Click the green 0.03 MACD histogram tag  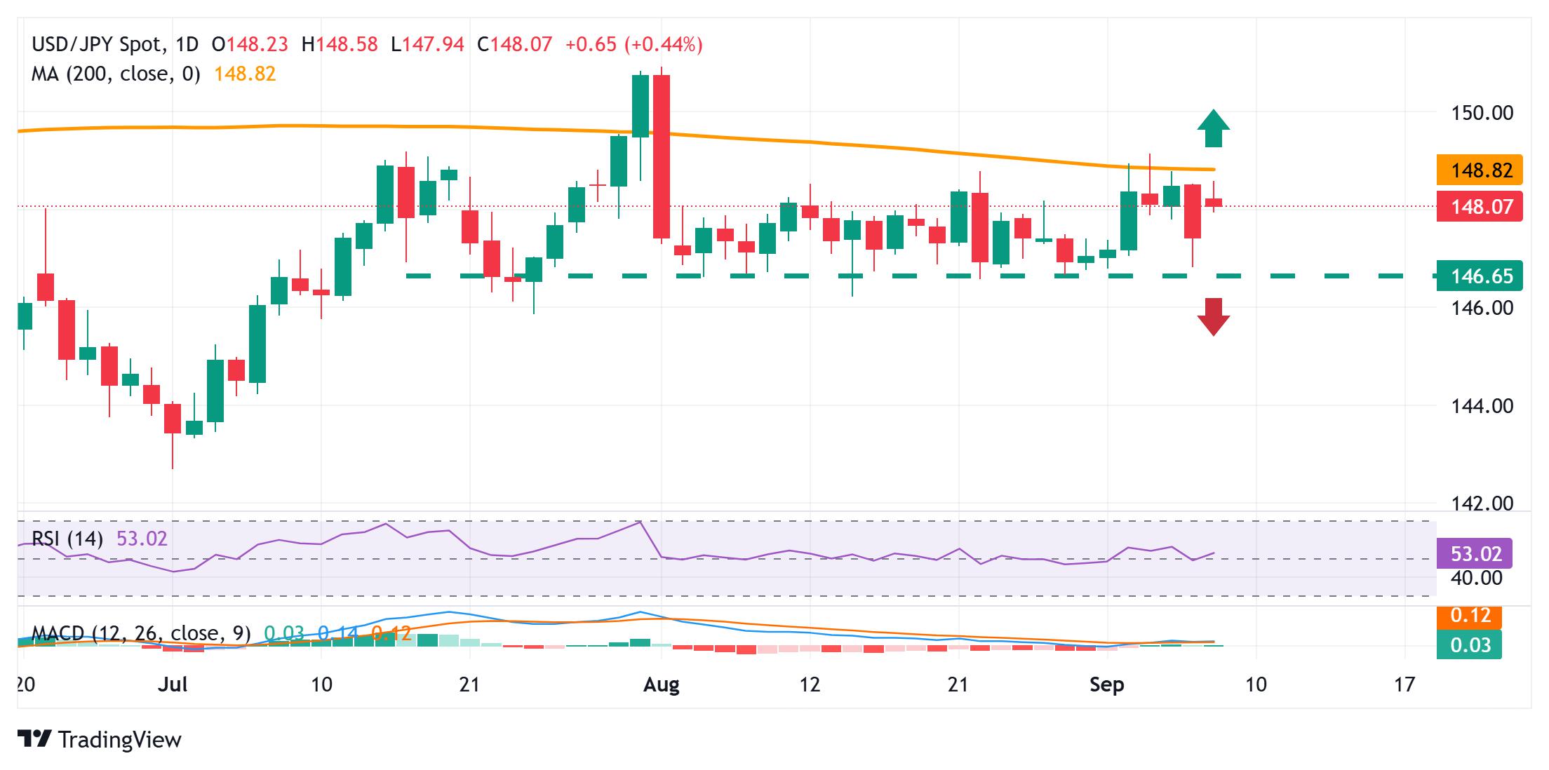1469,644
